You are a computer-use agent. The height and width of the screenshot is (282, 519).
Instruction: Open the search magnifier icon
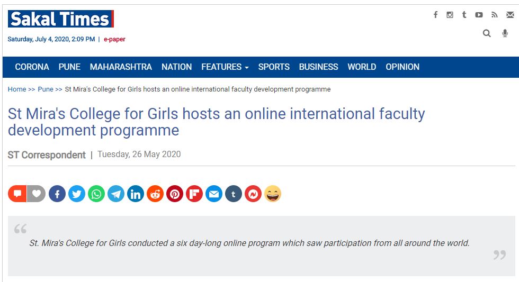click(x=487, y=33)
